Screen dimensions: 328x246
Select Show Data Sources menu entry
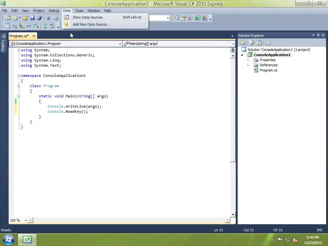(x=105, y=17)
